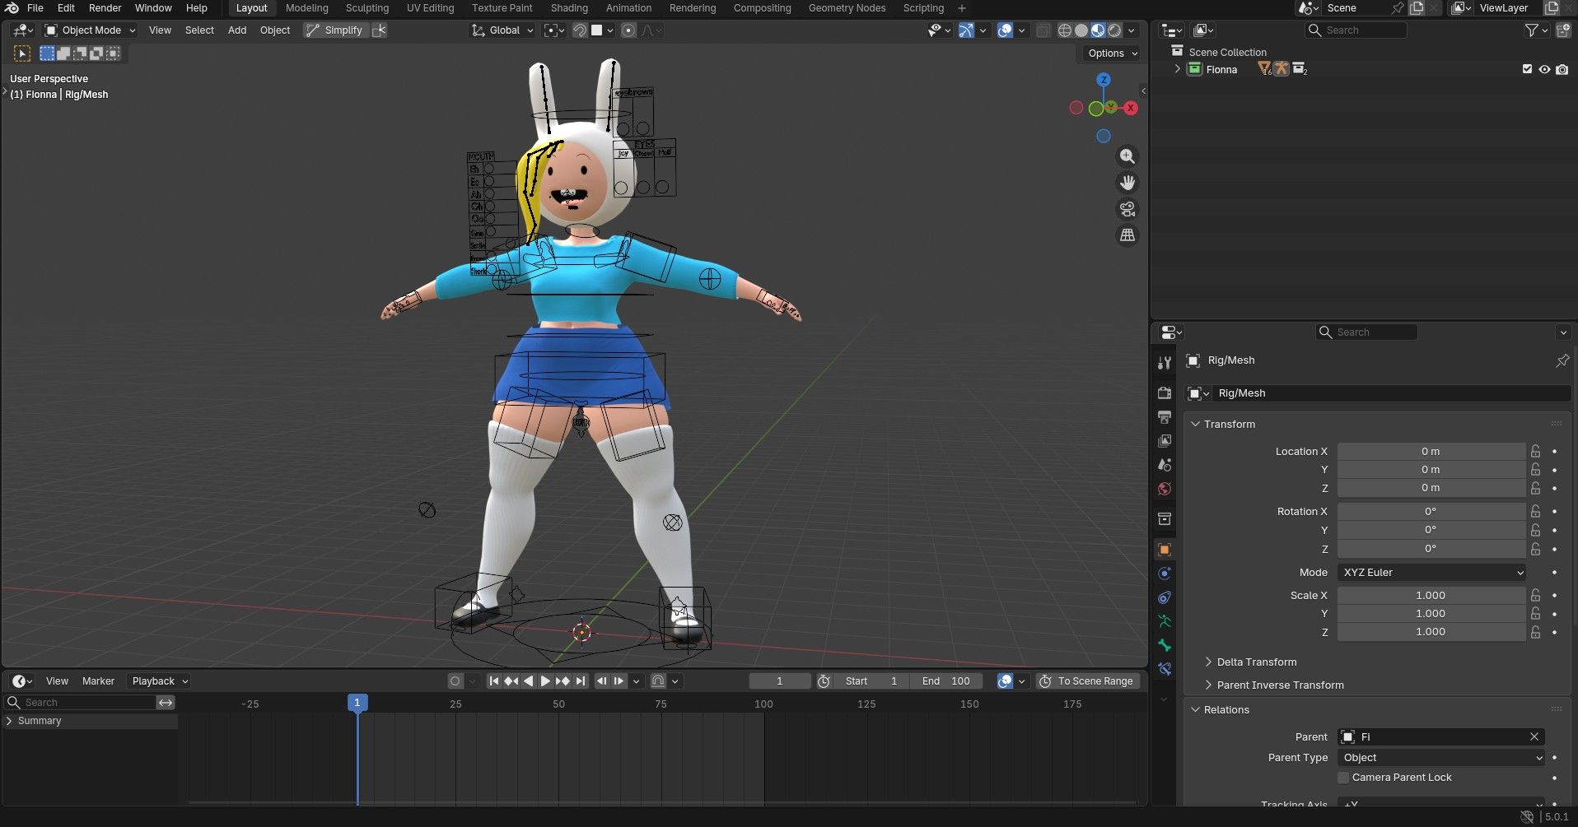
Task: Open the World properties tab icon
Action: coord(1165,489)
